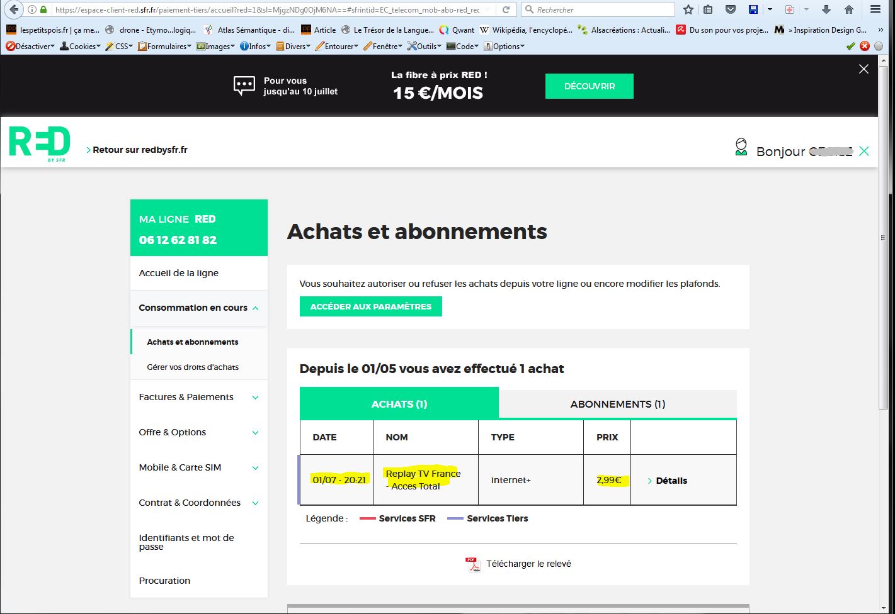Open the Alsacréations bookmark
Image resolution: width=895 pixels, height=614 pixels.
pyautogui.click(x=624, y=30)
